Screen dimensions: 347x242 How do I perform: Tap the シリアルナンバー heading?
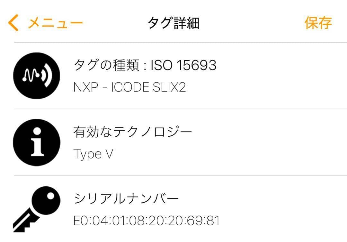click(126, 199)
